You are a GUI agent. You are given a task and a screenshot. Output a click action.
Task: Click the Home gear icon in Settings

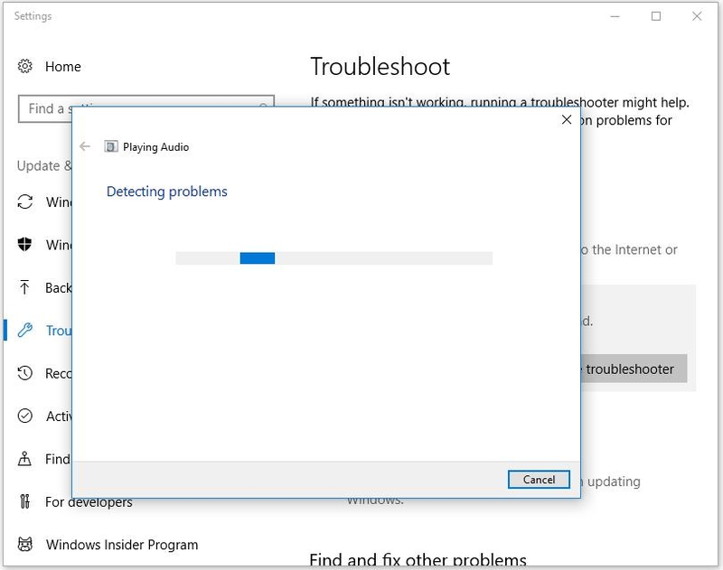point(25,66)
